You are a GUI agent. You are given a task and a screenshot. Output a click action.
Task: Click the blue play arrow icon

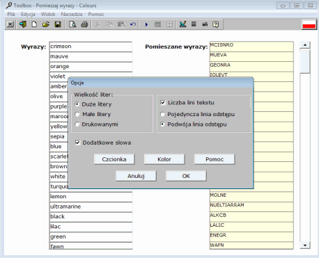click(x=146, y=24)
